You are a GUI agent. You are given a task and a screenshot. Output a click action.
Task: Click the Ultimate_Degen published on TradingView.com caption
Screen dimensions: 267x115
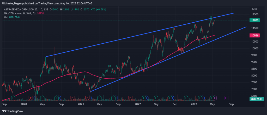(x=48, y=3)
